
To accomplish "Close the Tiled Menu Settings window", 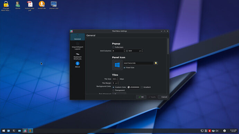I will (168, 31).
